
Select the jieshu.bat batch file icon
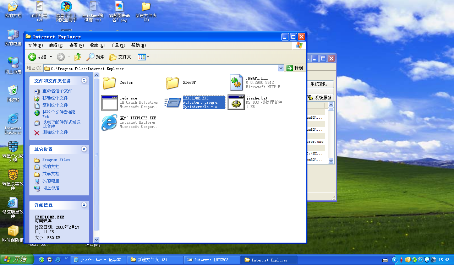point(236,102)
